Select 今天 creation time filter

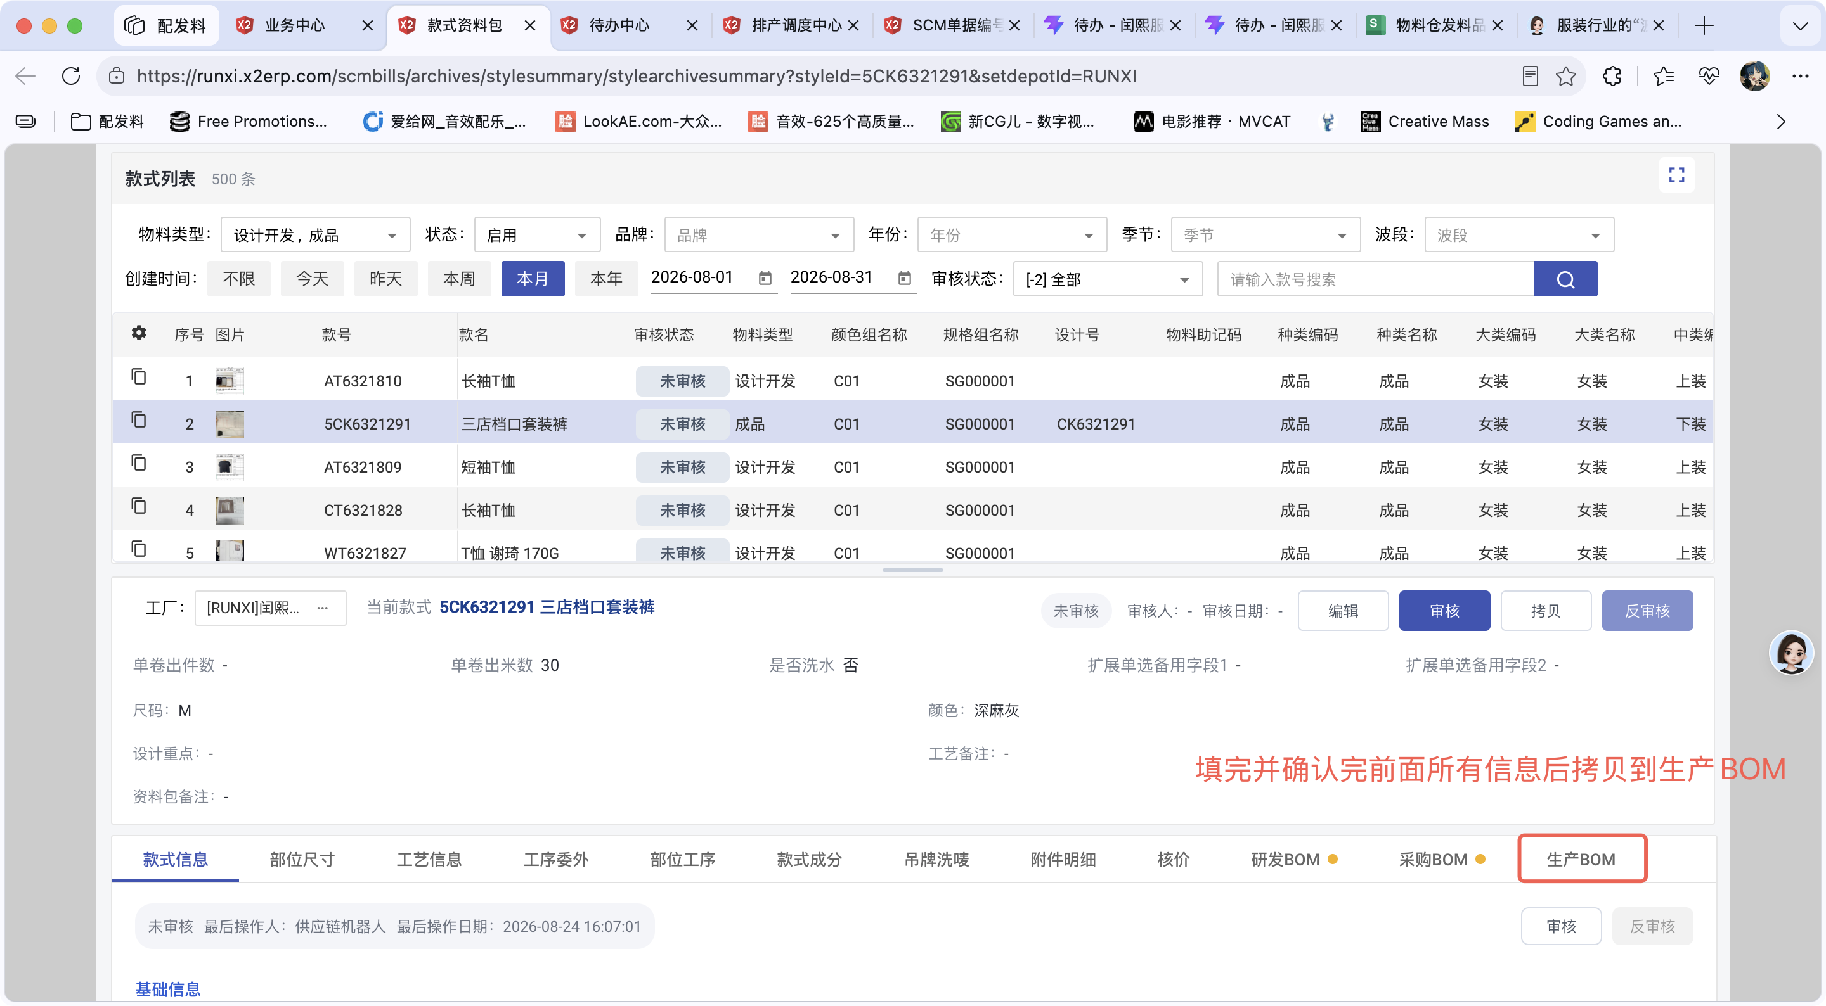click(x=313, y=279)
